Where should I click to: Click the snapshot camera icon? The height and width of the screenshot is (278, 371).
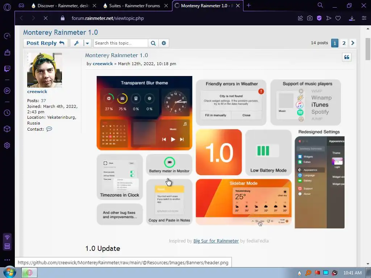click(x=310, y=18)
